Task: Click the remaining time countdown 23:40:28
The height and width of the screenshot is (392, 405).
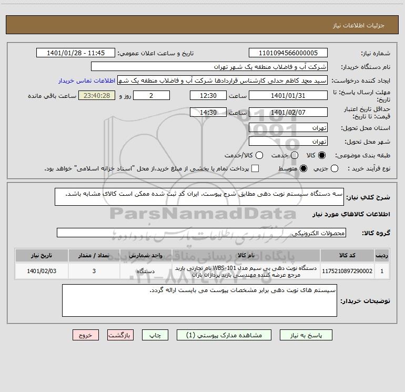Action: (x=97, y=95)
